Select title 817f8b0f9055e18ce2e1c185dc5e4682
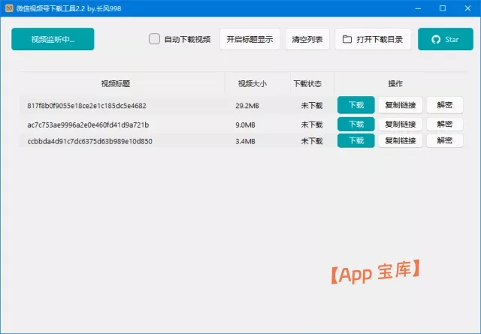The image size is (481, 334). point(87,106)
